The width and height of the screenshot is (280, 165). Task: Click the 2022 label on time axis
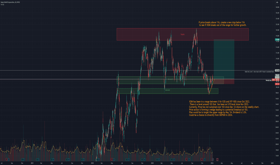click(x=92, y=163)
